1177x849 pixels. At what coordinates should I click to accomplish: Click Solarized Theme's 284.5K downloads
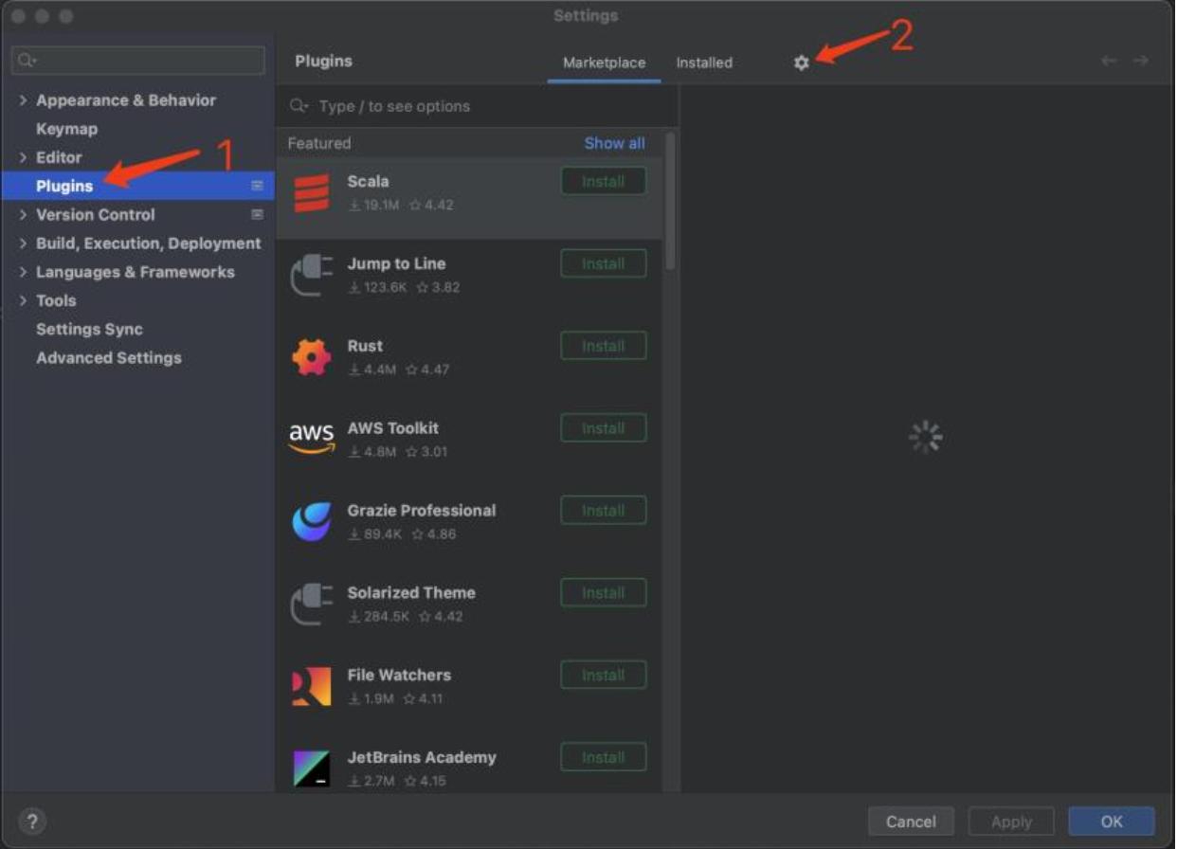379,617
